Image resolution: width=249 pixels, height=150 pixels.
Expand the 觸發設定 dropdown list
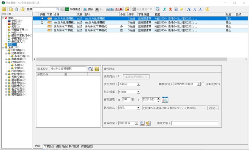click(x=198, y=84)
